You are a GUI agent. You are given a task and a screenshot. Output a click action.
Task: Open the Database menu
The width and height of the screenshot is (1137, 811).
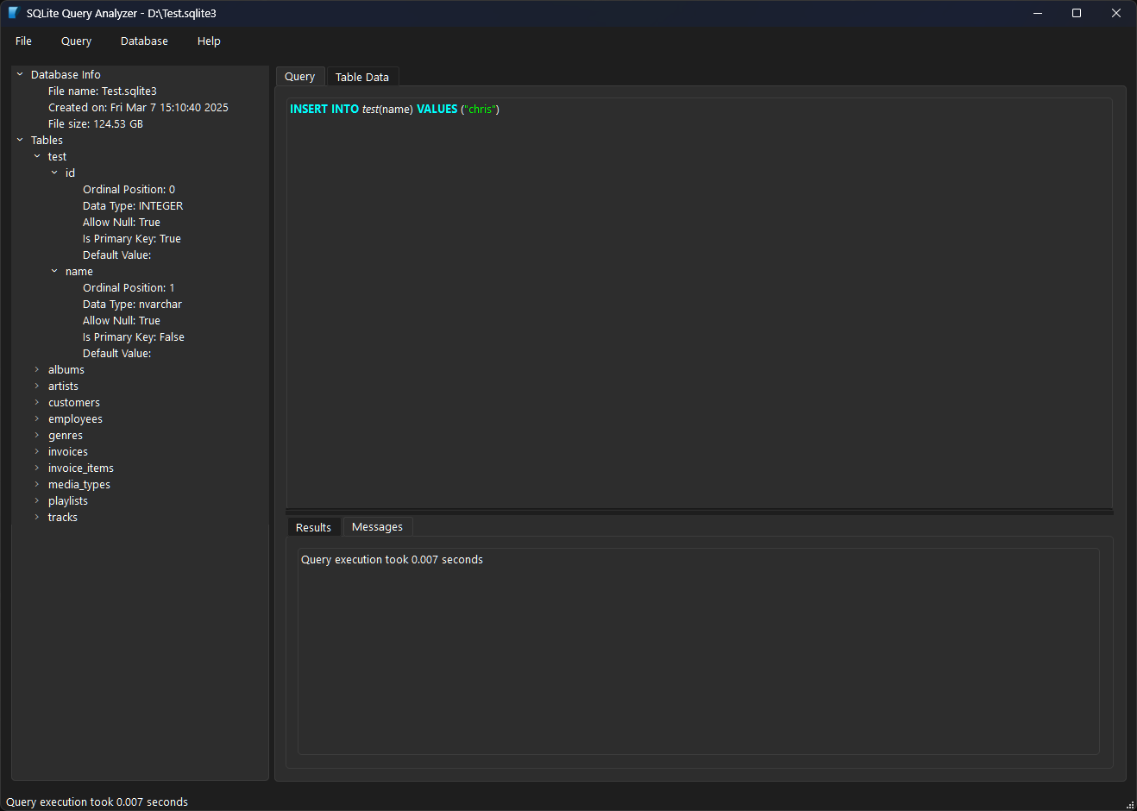point(144,41)
